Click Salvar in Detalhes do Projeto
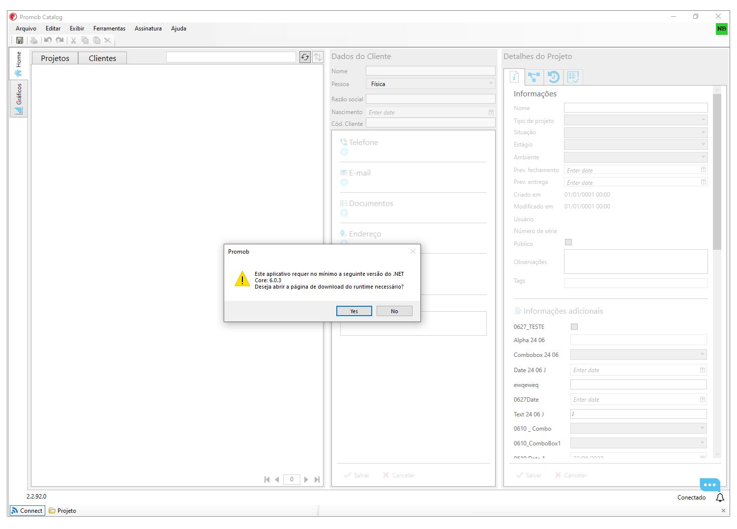 coord(529,475)
